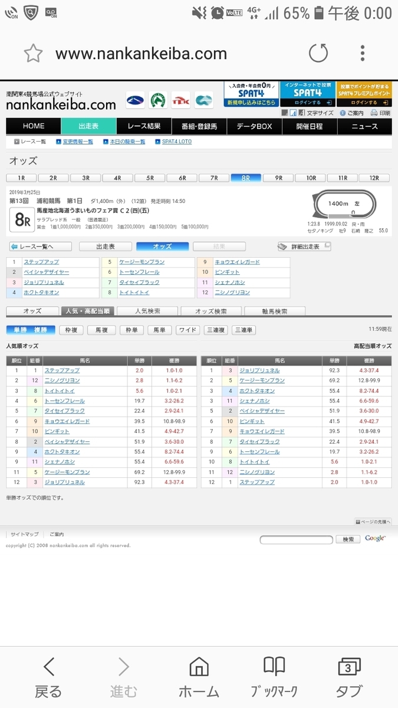This screenshot has height=708, width=398.
Task: Reload the page with the refresh icon
Action: [318, 54]
